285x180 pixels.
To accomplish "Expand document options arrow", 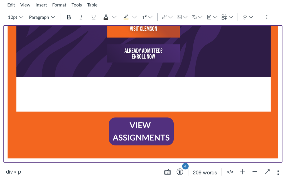I will click(215, 17).
